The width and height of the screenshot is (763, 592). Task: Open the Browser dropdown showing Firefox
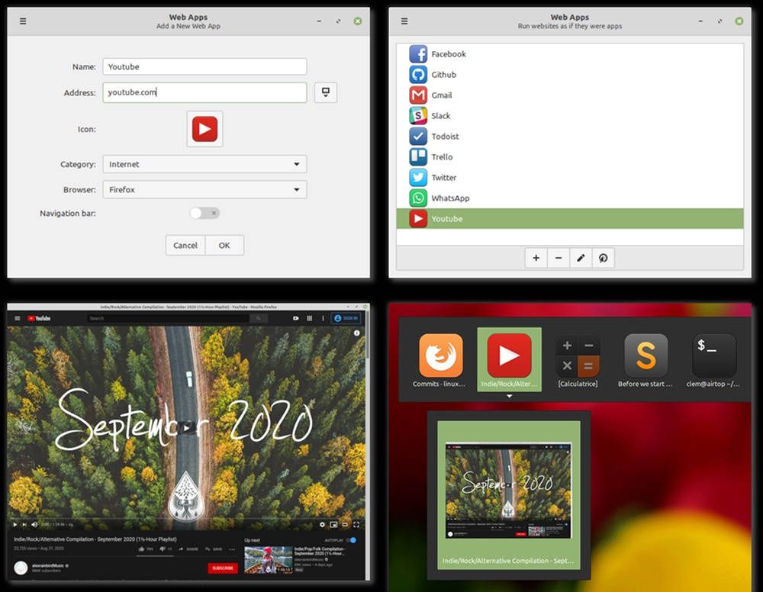tap(204, 190)
